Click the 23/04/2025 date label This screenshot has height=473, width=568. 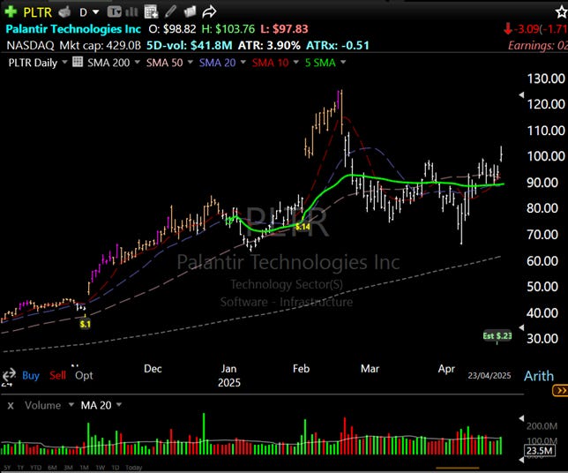(x=490, y=376)
